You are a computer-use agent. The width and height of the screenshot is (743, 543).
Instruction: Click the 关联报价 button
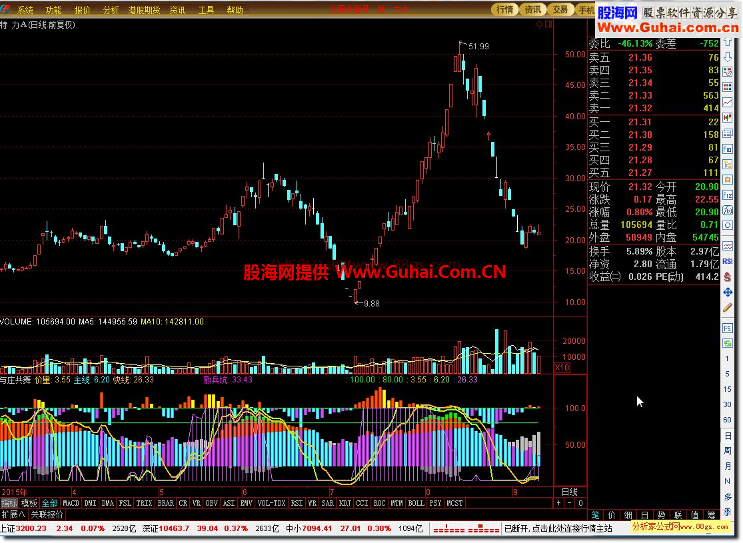coord(47,514)
